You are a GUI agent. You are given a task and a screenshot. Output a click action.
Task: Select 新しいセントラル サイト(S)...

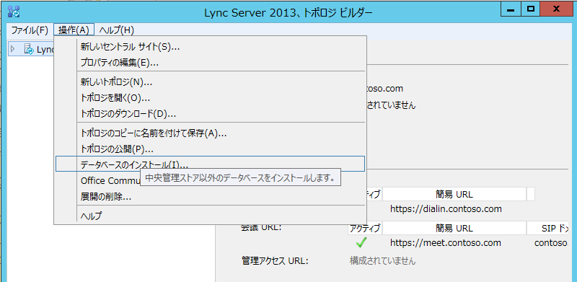(x=210, y=47)
